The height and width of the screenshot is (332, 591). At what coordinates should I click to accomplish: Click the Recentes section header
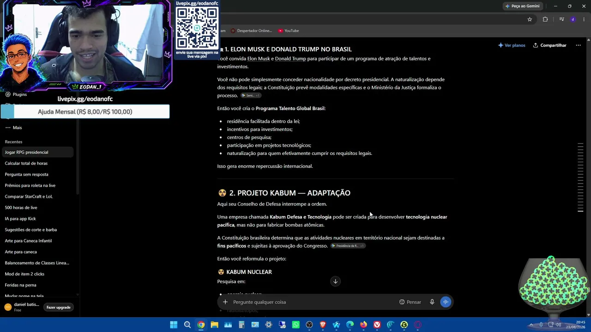point(13,142)
